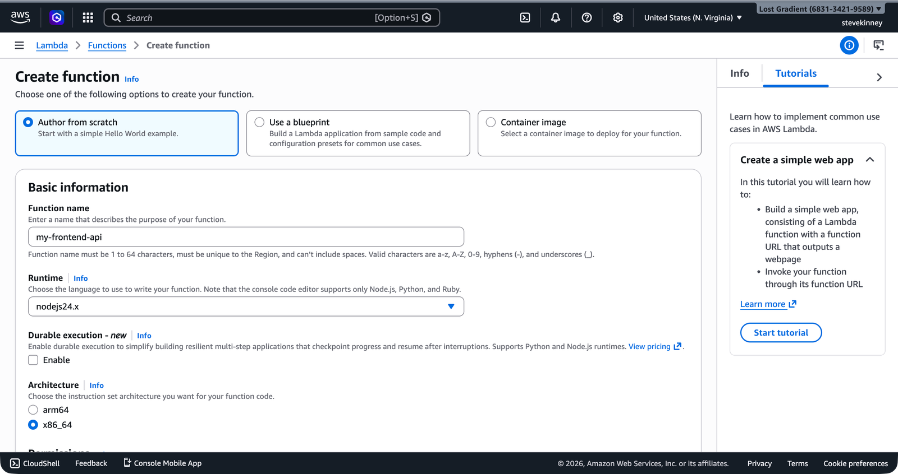Click the Start tutorial button
898x474 pixels.
click(781, 333)
